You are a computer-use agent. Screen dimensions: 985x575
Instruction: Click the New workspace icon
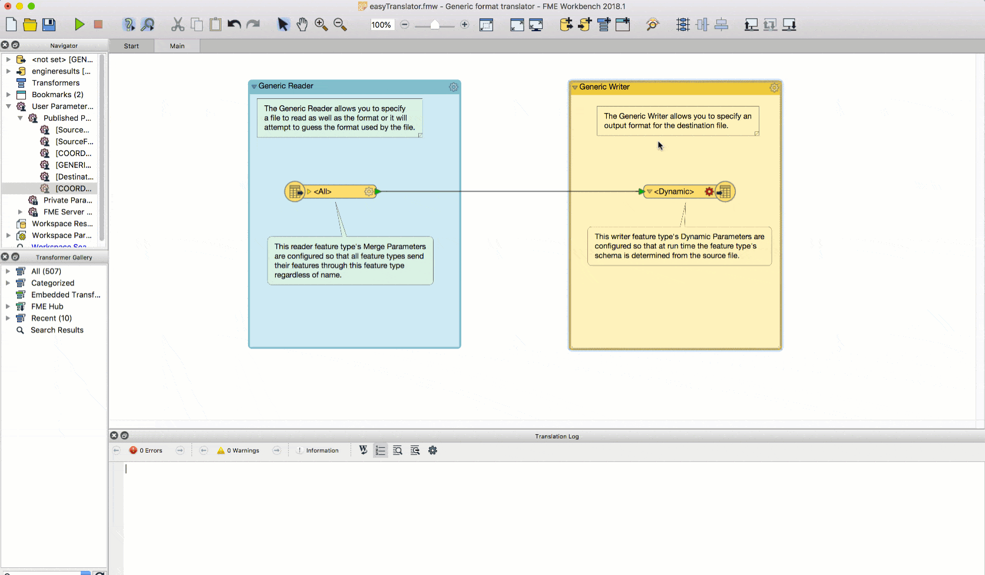[x=11, y=25]
